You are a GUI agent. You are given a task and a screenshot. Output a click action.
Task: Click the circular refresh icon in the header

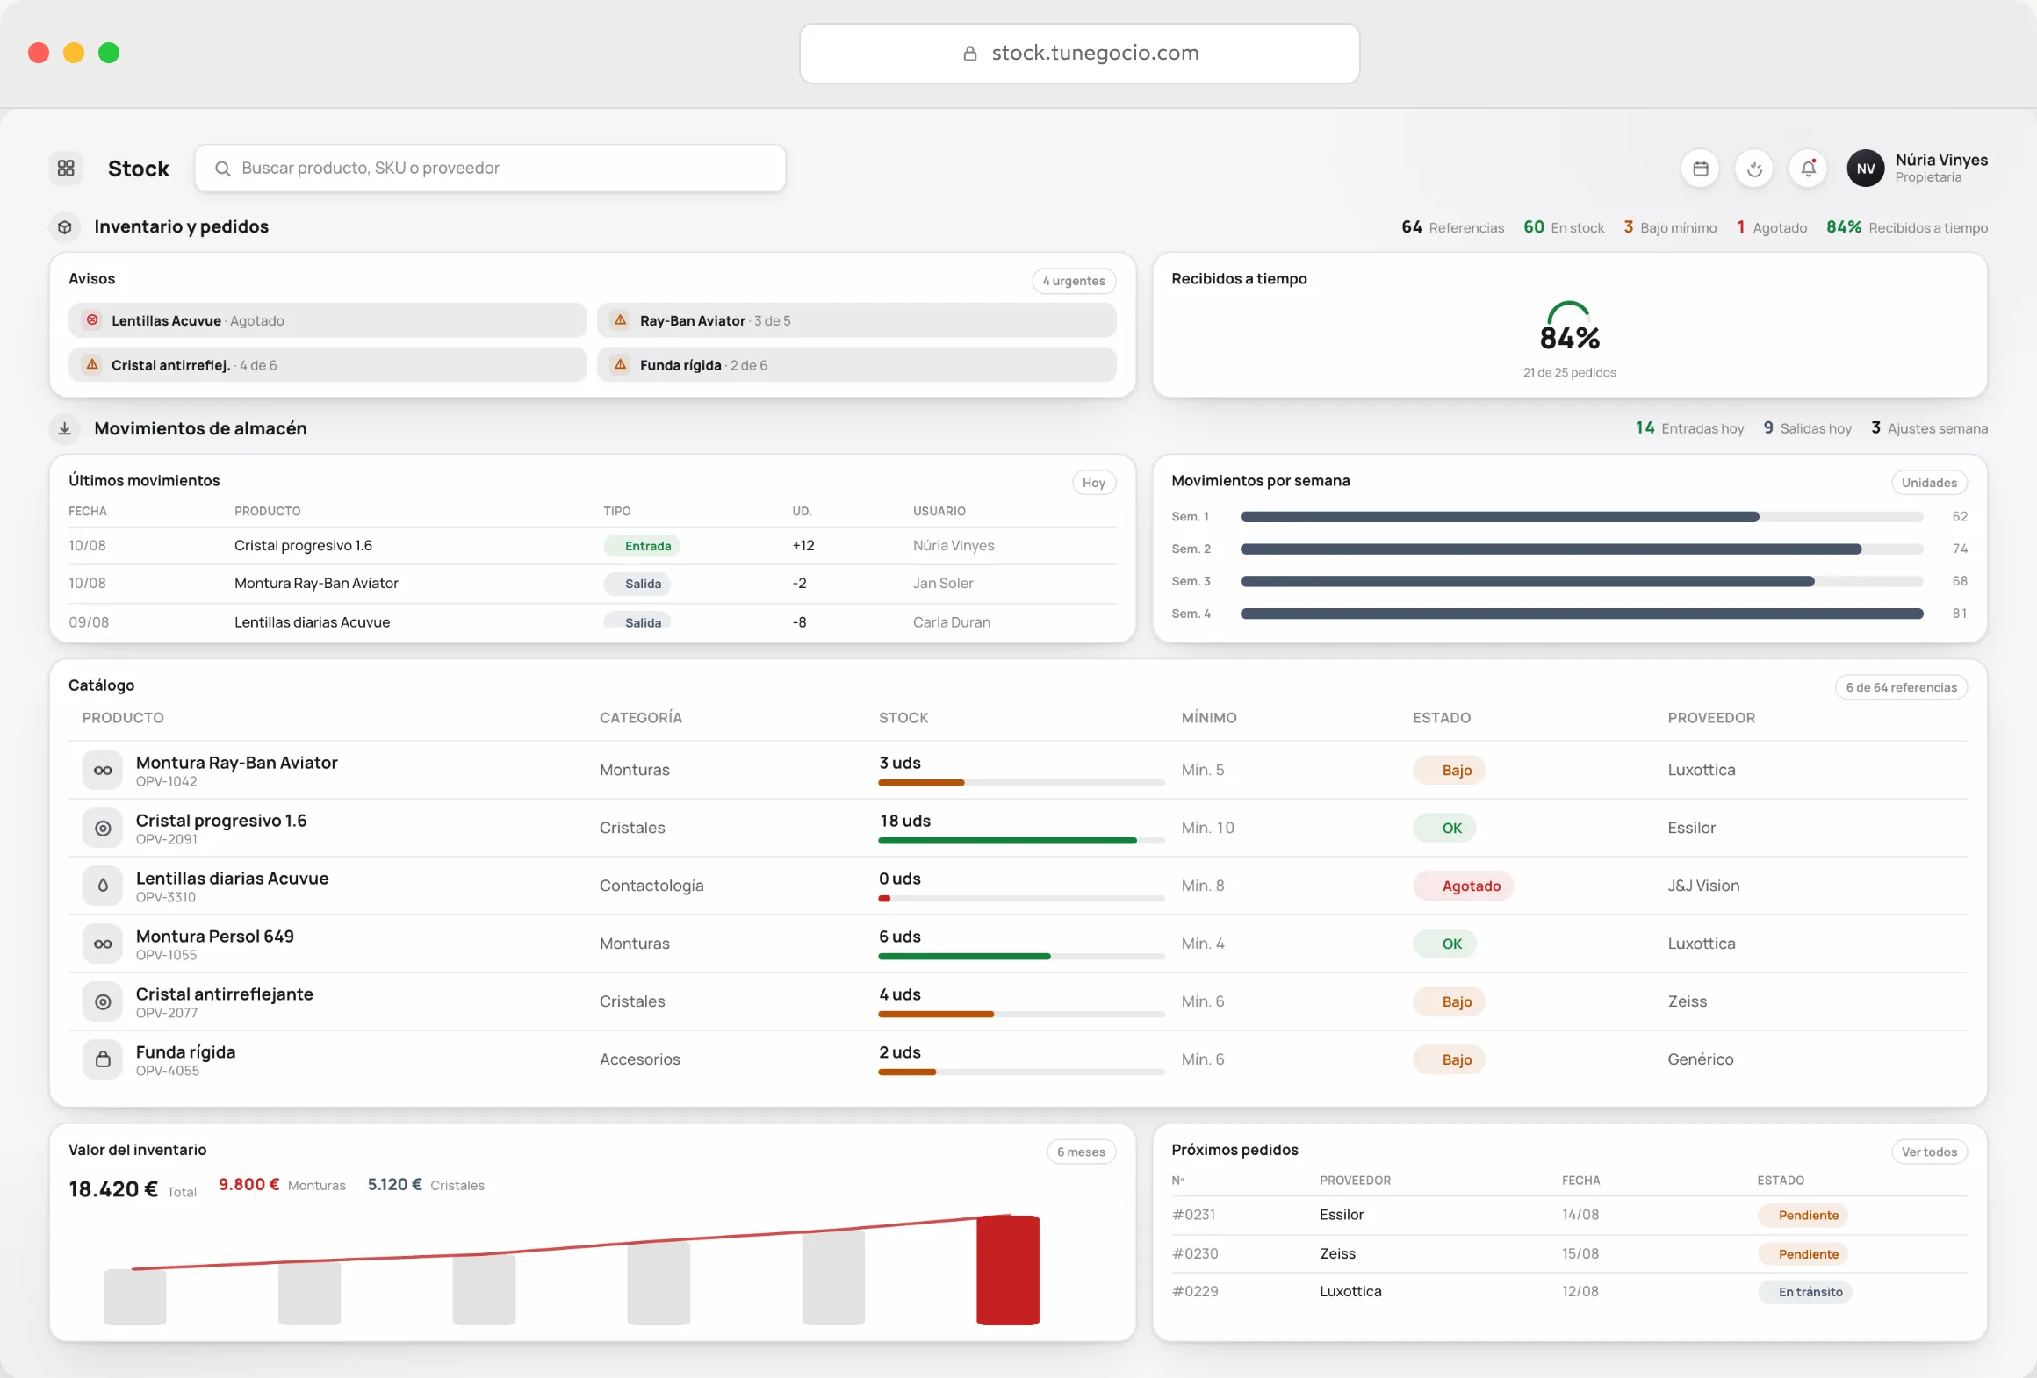pyautogui.click(x=1754, y=169)
